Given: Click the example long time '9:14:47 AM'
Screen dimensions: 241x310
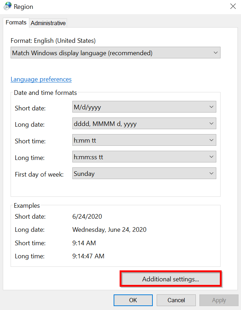Looking at the screenshot, I should point(88,256).
